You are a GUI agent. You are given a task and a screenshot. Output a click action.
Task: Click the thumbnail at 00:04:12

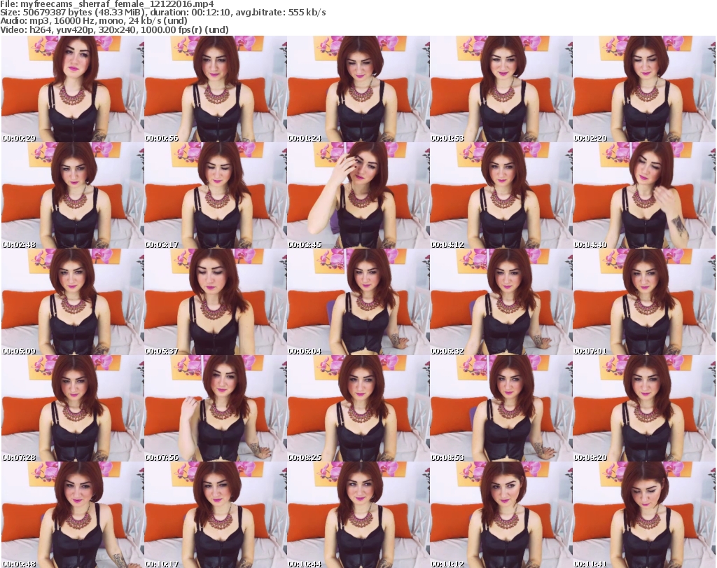click(501, 195)
